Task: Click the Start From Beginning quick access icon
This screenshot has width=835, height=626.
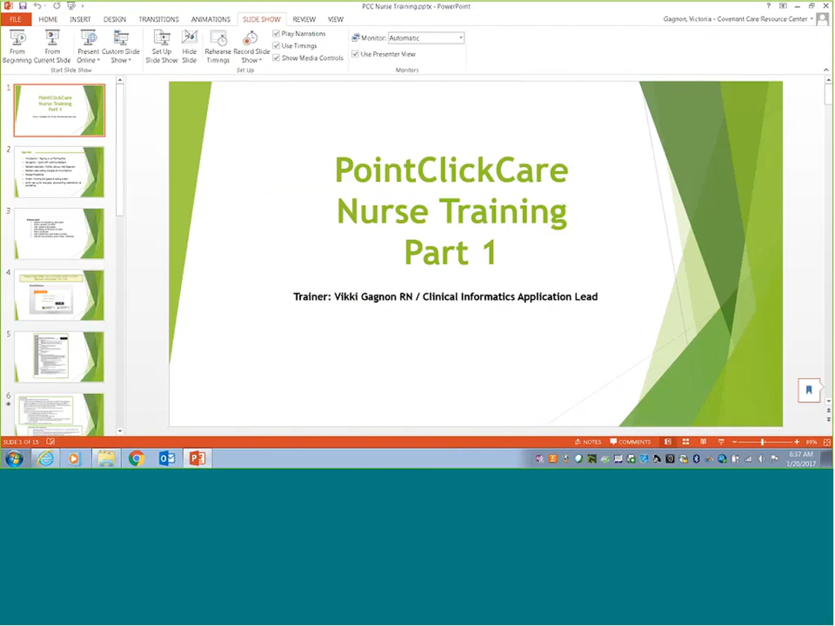Action: [x=71, y=6]
